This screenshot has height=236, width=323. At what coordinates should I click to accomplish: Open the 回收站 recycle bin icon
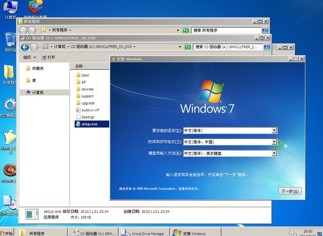[x=10, y=42]
